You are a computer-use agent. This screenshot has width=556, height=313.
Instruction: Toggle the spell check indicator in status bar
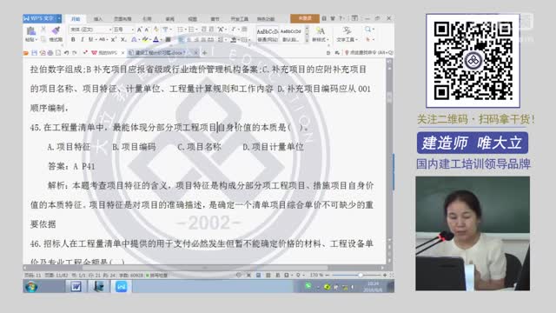[156, 275]
